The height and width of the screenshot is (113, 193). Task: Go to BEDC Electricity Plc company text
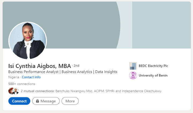pyautogui.click(x=153, y=66)
